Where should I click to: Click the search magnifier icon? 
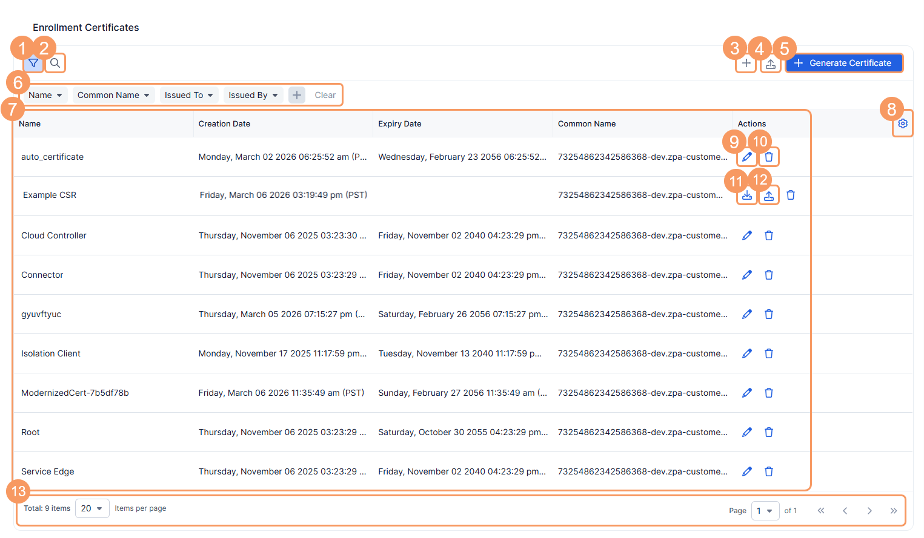55,63
